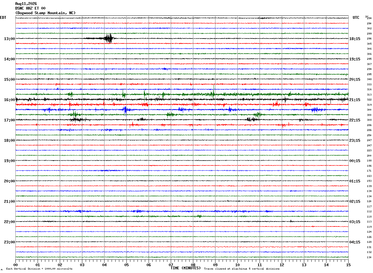Click the 04:15 UTC row label
The height and width of the screenshot is (273, 373).
coord(355,242)
